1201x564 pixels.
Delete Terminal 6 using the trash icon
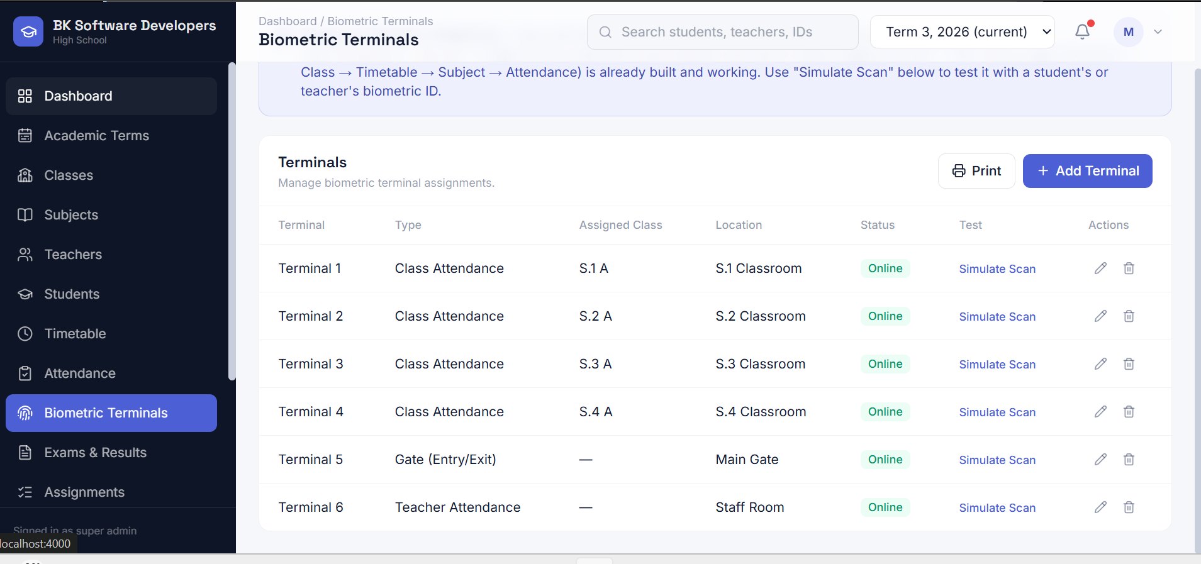click(1129, 507)
